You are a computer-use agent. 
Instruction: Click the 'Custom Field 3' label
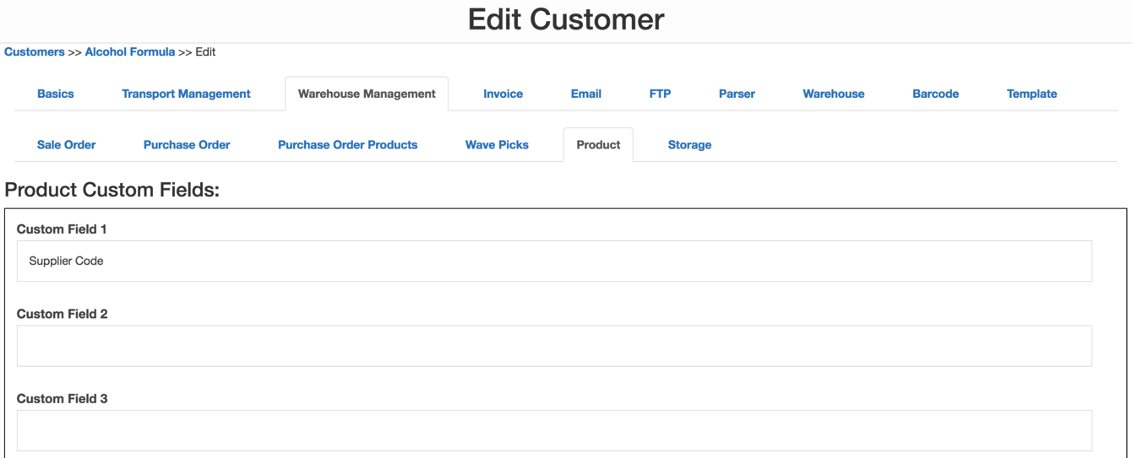pyautogui.click(x=62, y=398)
